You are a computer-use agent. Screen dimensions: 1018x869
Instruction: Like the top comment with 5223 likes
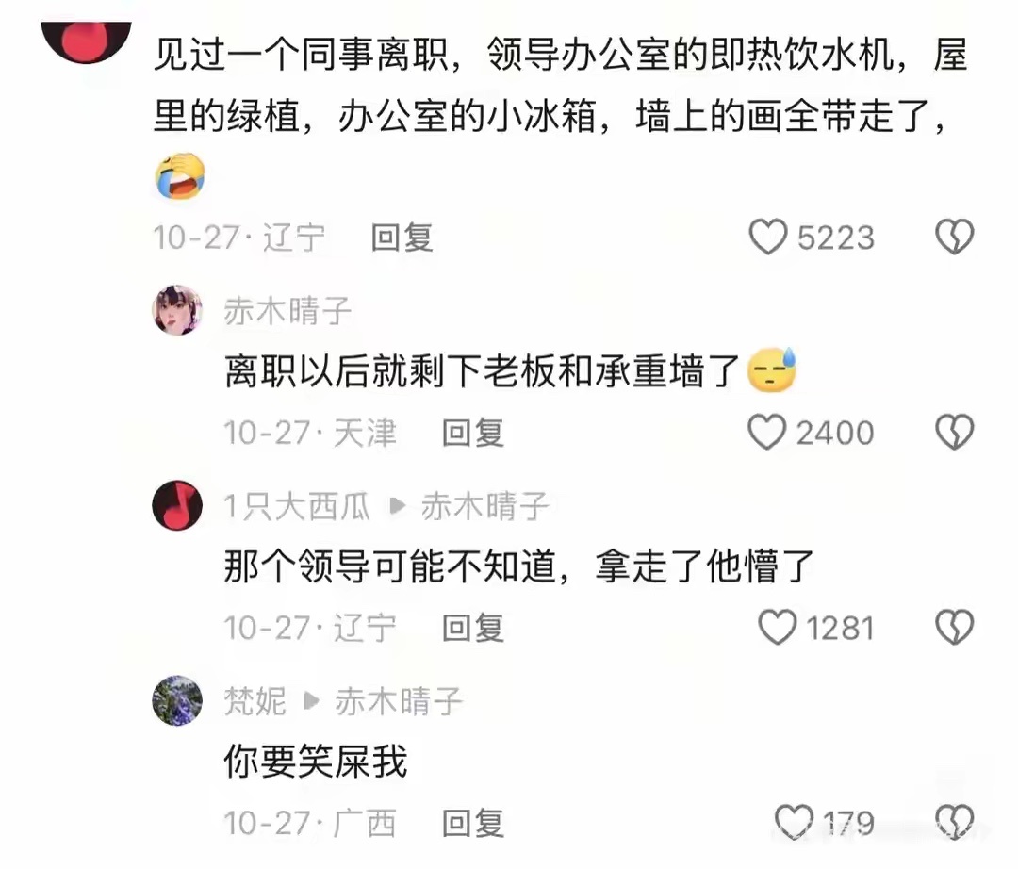(x=768, y=237)
